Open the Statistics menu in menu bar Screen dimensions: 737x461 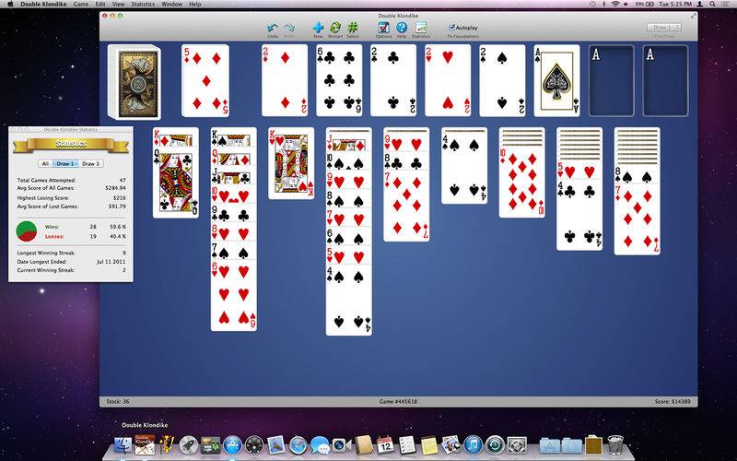tap(143, 4)
